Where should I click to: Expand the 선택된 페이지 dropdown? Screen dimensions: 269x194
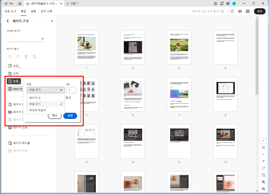tap(25, 39)
